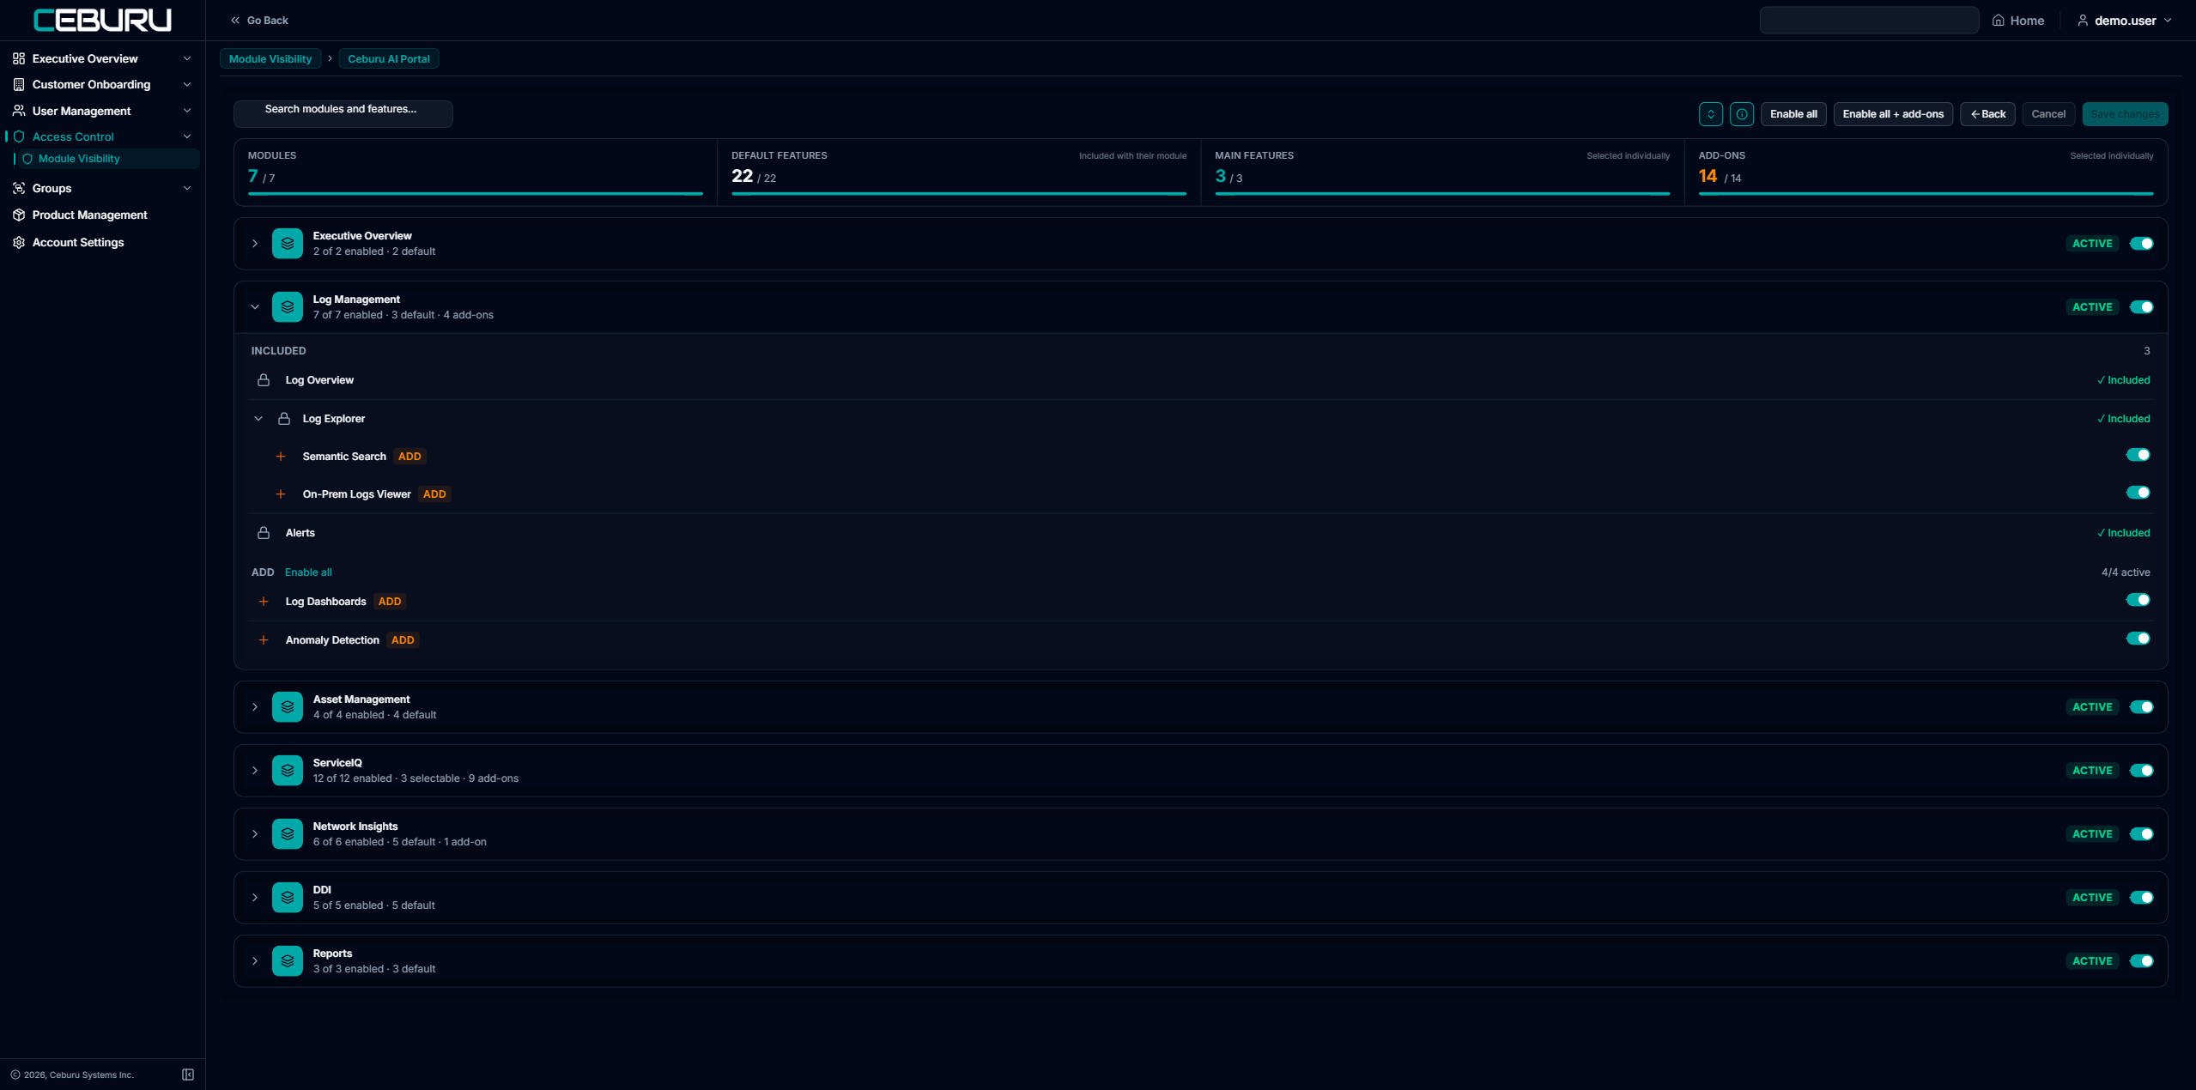Toggle the Network Insights module switch
Screen dimensions: 2196x1090
coord(2141,834)
